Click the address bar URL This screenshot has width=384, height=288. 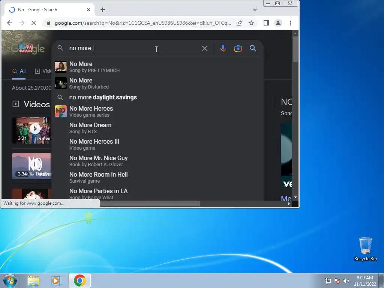click(143, 23)
